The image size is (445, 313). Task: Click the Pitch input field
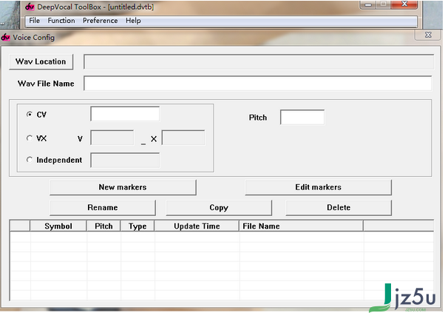coord(302,117)
